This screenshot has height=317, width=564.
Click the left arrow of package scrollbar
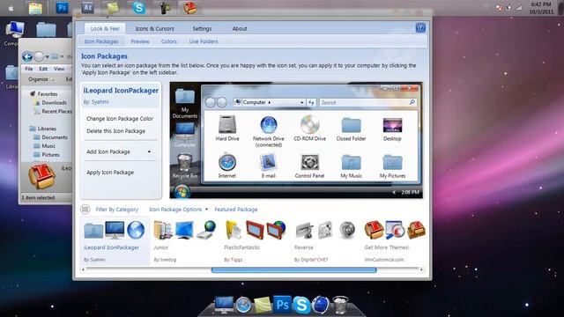(x=84, y=269)
